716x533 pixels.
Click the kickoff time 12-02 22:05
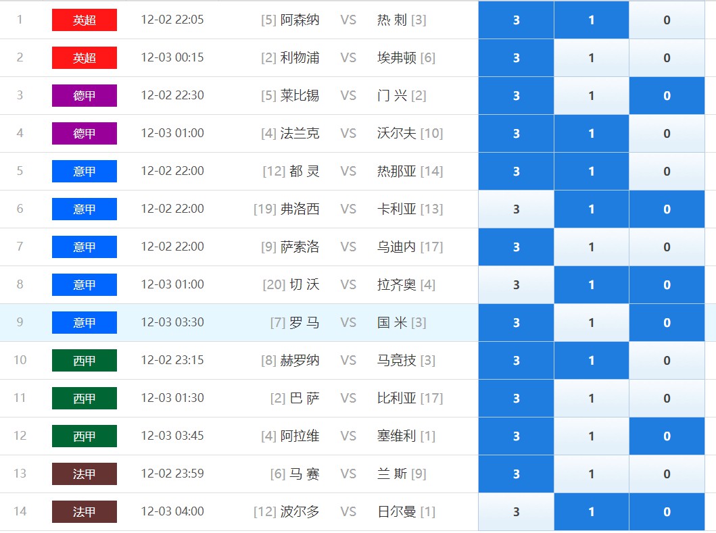tap(172, 20)
